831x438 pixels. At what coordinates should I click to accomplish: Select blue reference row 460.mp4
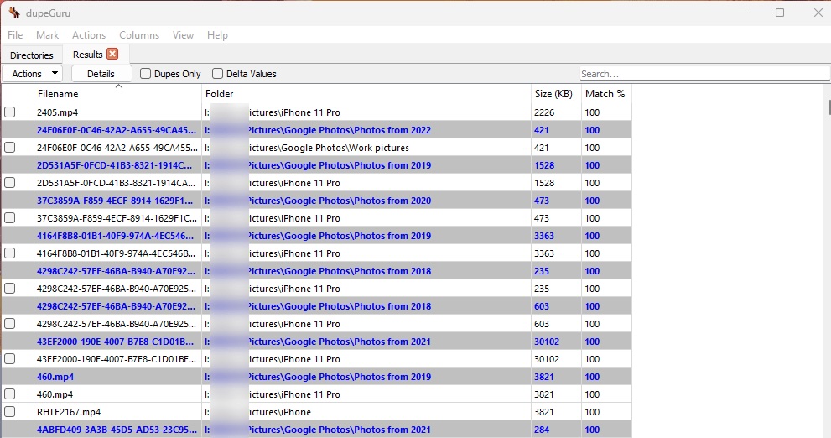tap(316, 377)
